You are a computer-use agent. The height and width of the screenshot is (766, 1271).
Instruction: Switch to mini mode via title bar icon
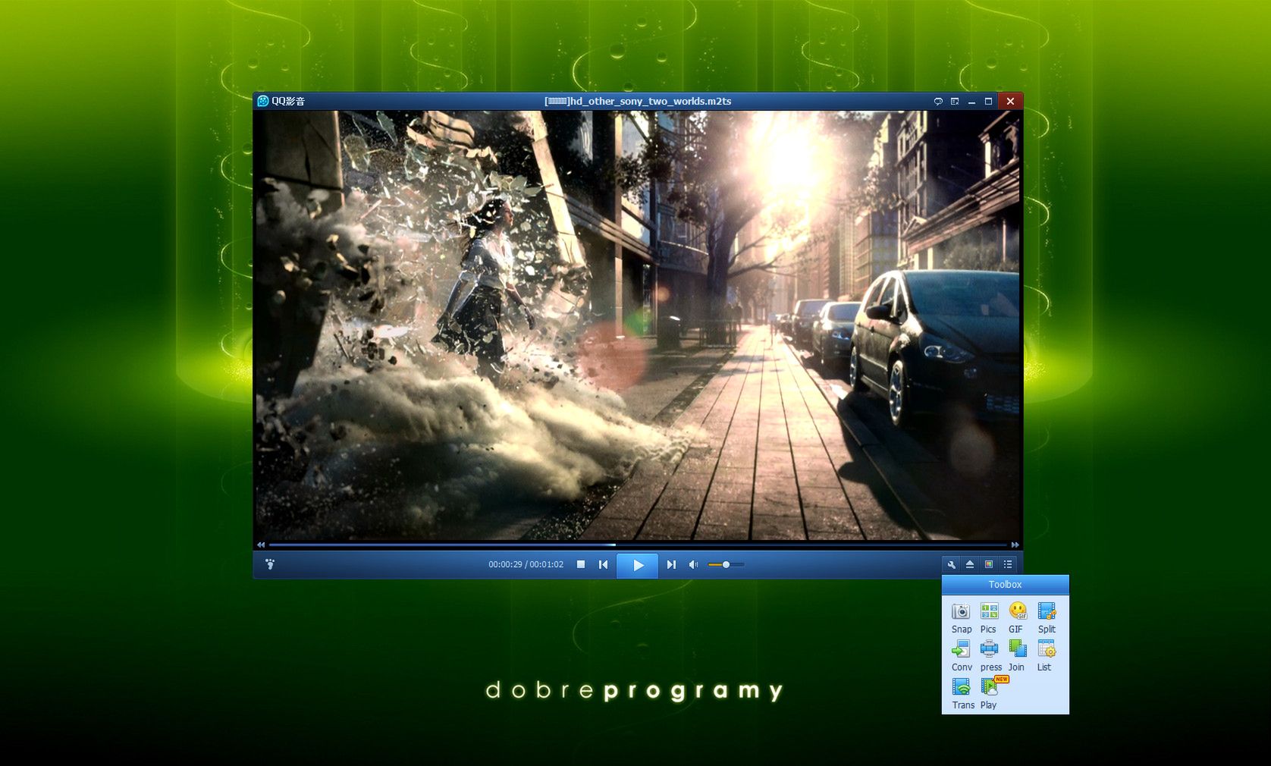point(955,101)
